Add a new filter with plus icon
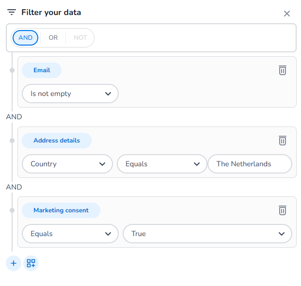Image resolution: width=301 pixels, height=286 pixels. (14, 263)
